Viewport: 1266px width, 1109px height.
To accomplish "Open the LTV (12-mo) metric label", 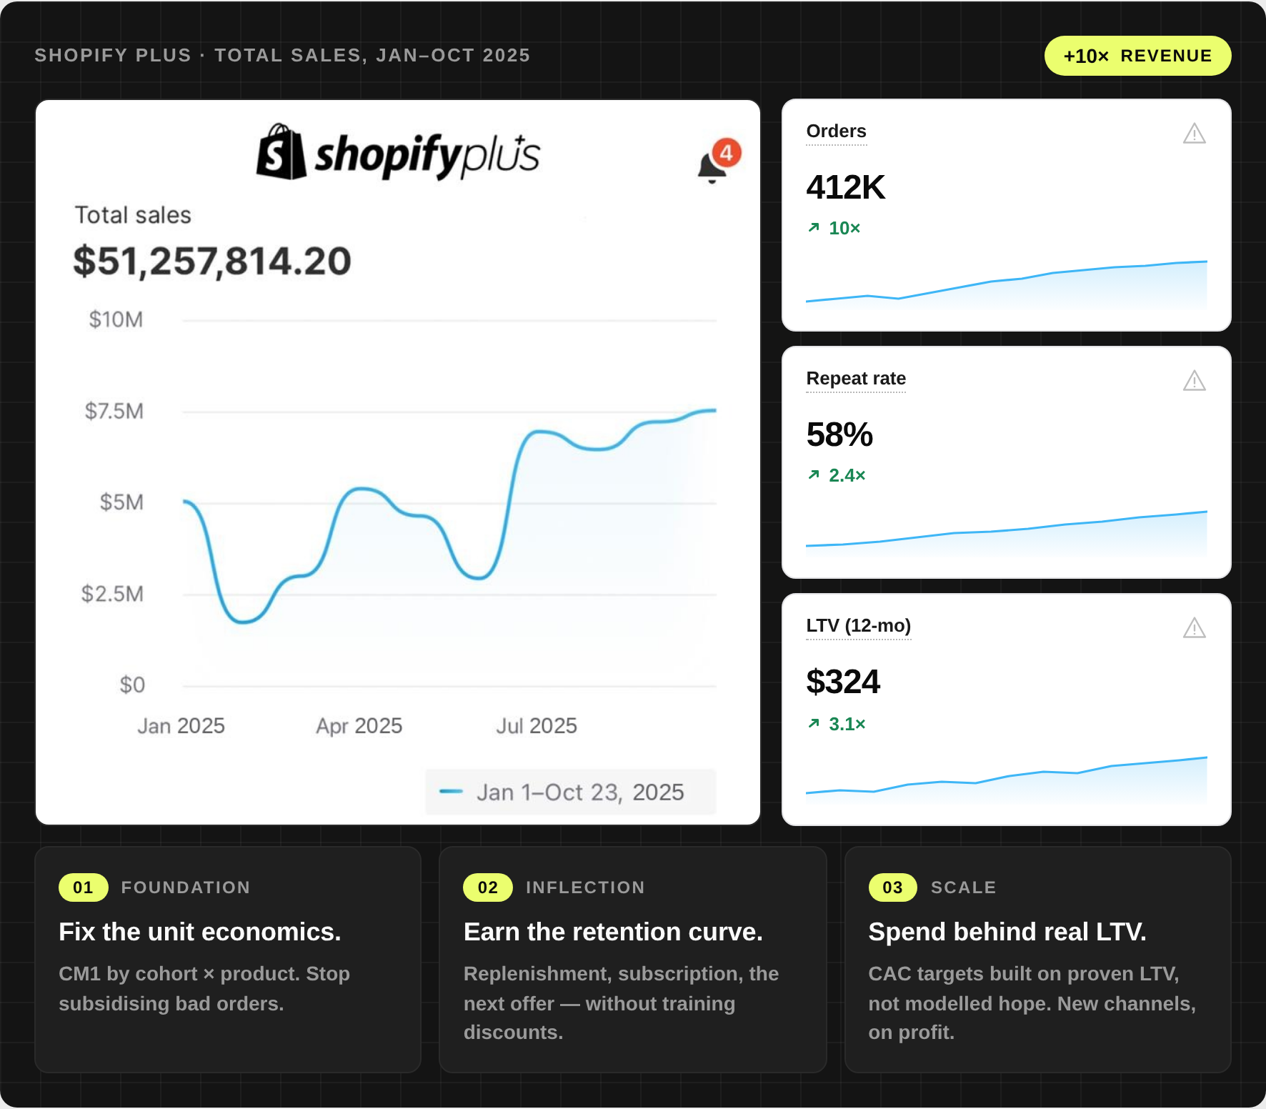I will (859, 626).
